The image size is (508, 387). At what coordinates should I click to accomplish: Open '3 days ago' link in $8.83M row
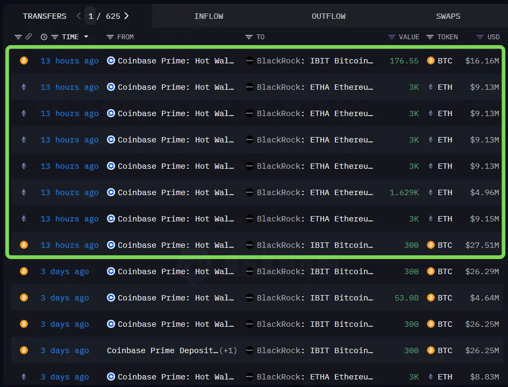pos(65,377)
